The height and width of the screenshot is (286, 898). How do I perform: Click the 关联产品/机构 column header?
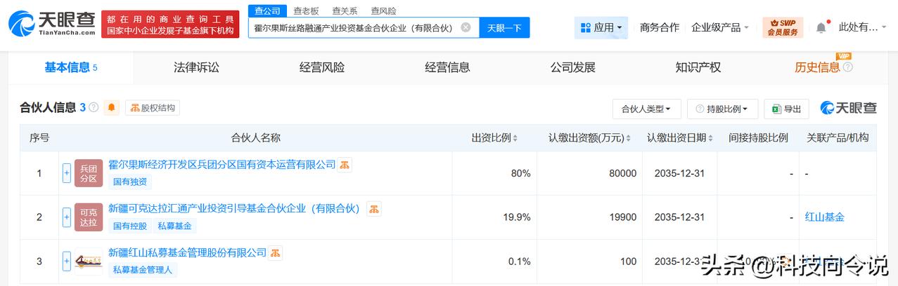click(838, 138)
